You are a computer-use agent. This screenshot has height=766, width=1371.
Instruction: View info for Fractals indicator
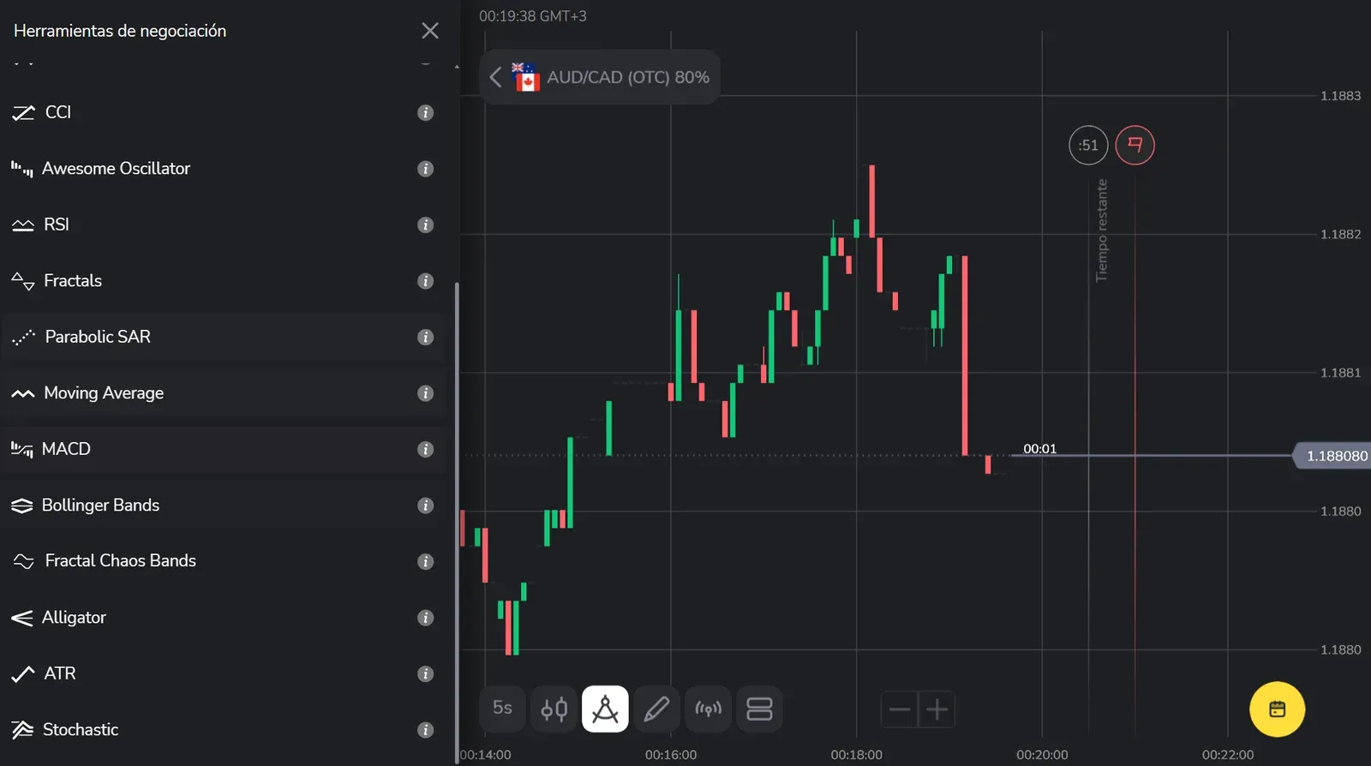(x=425, y=281)
